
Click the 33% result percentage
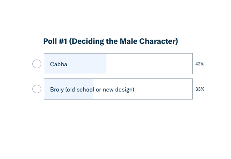tap(200, 89)
